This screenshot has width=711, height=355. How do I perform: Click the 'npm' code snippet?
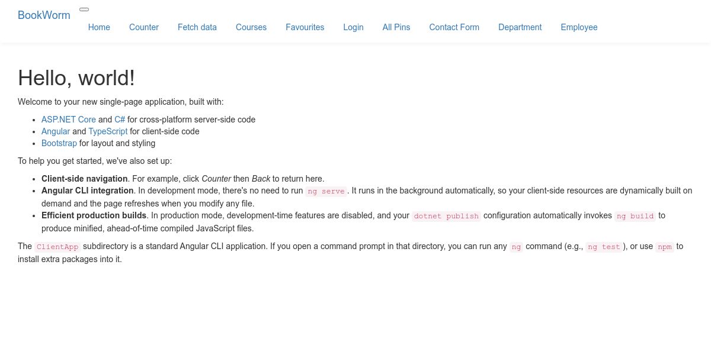point(665,247)
